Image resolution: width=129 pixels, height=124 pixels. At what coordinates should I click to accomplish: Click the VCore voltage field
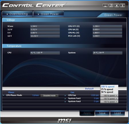pos(45,26)
